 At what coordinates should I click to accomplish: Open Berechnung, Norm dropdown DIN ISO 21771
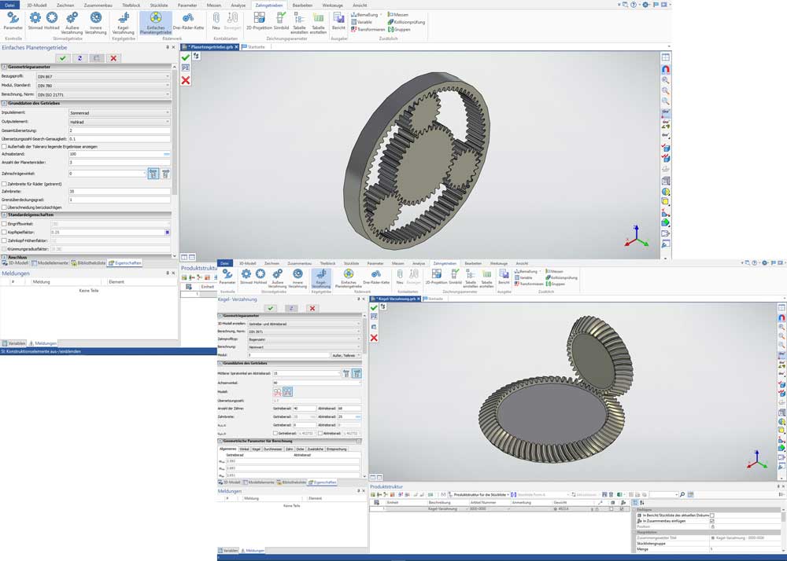tap(103, 94)
